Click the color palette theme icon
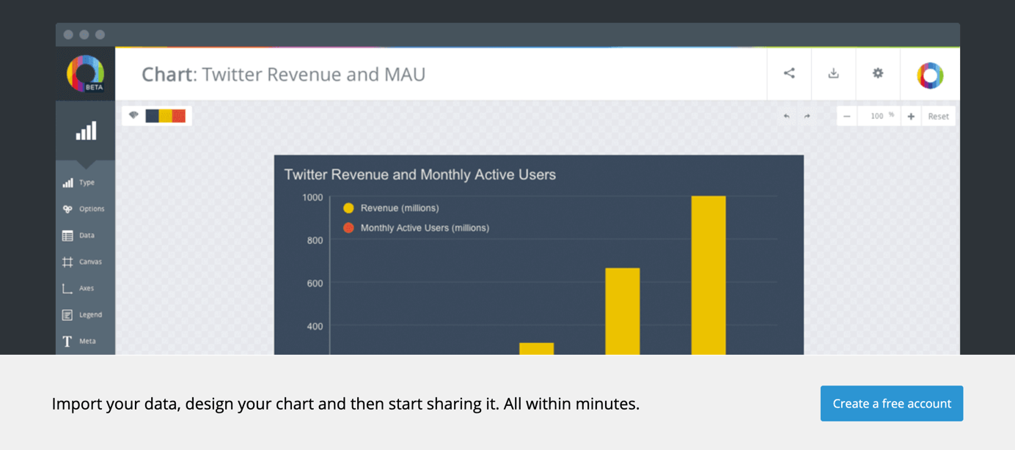The width and height of the screenshot is (1015, 450). point(133,115)
